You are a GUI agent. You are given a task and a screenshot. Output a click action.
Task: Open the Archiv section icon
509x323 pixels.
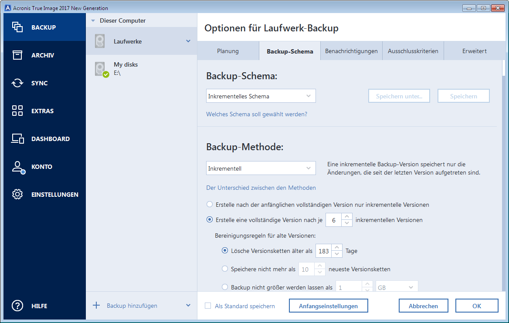[17, 55]
